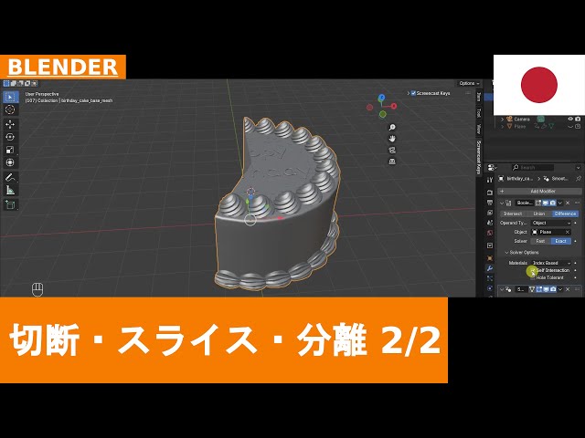Screen dimensions: 585x438
Task: Toggle Camera render camera icon in outliner
Action: [x=578, y=120]
